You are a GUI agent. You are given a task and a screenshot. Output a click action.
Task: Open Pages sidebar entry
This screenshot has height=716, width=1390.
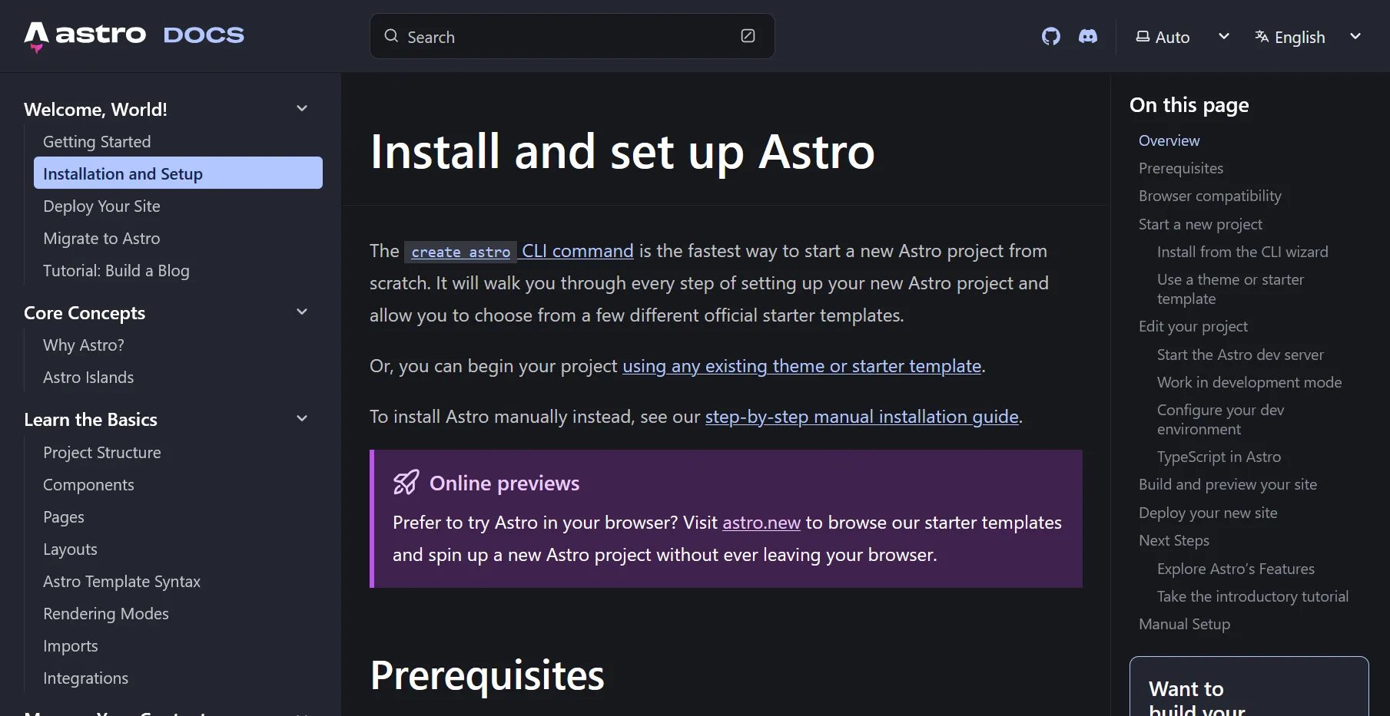tap(64, 516)
